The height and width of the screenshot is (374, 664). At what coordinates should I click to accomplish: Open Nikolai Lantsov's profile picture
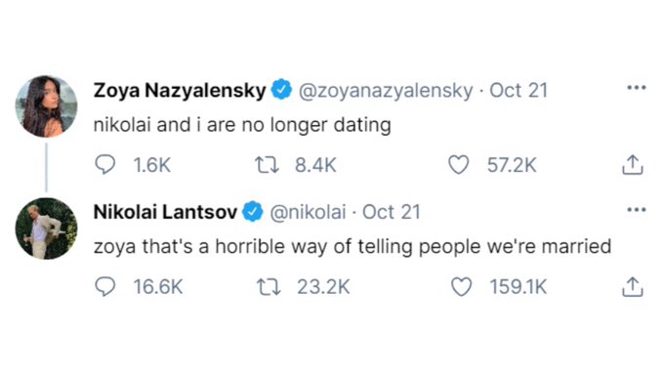47,229
